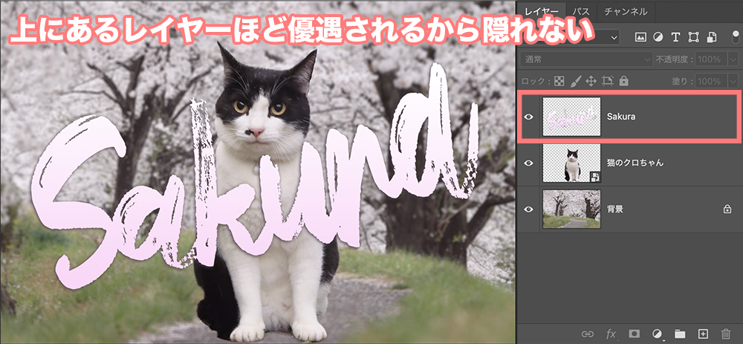Filter layers by type (T) icon
Viewport: 743px width, 344px height.
[x=675, y=37]
